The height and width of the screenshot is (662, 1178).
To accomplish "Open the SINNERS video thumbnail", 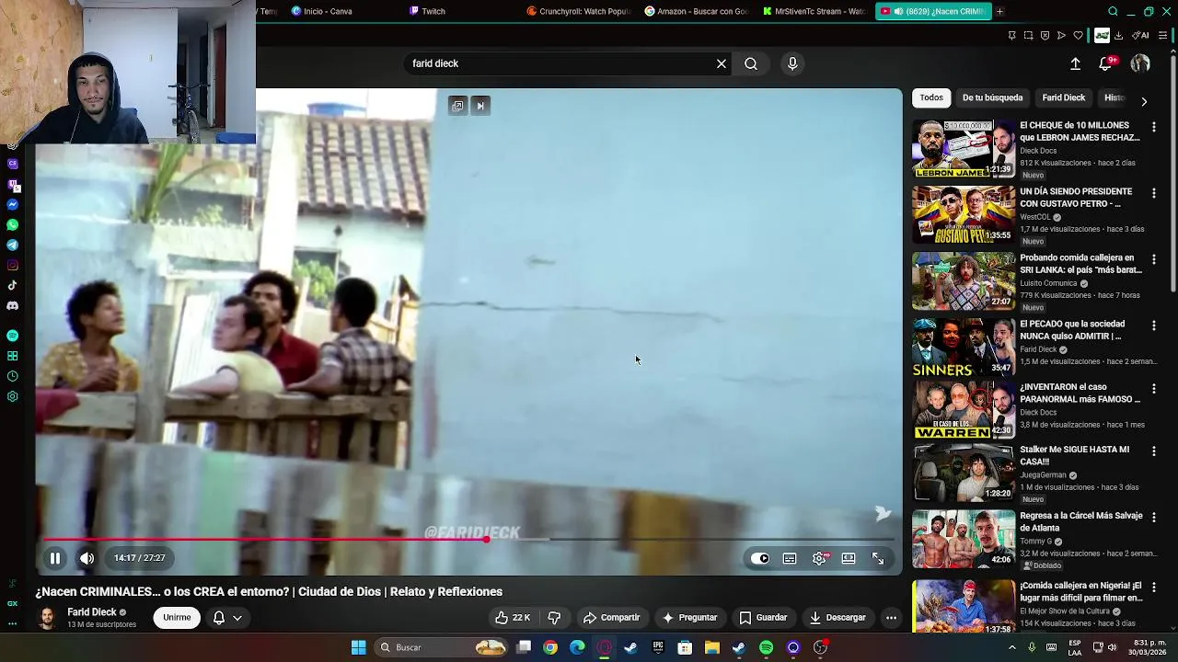I will [x=964, y=348].
